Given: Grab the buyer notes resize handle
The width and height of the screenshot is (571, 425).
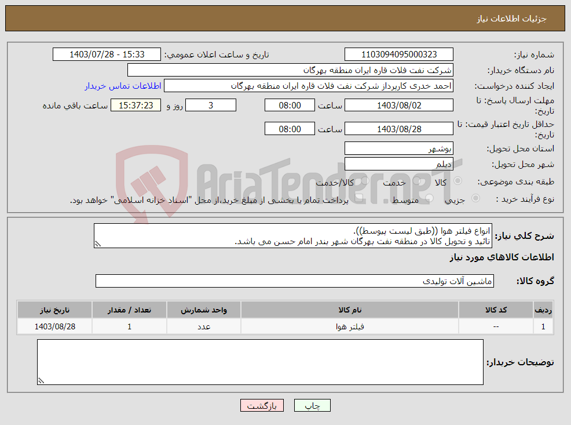Looking at the screenshot, I should click(41, 380).
